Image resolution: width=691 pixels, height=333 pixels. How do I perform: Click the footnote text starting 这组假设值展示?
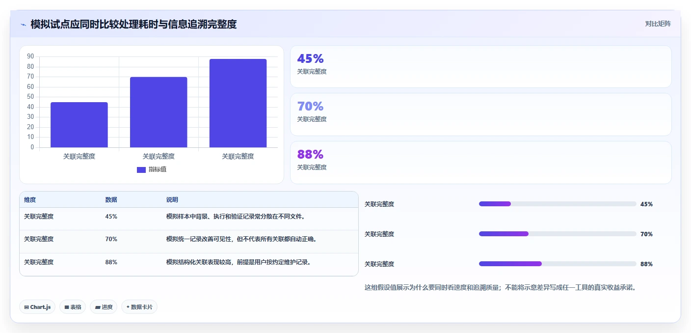(501, 288)
